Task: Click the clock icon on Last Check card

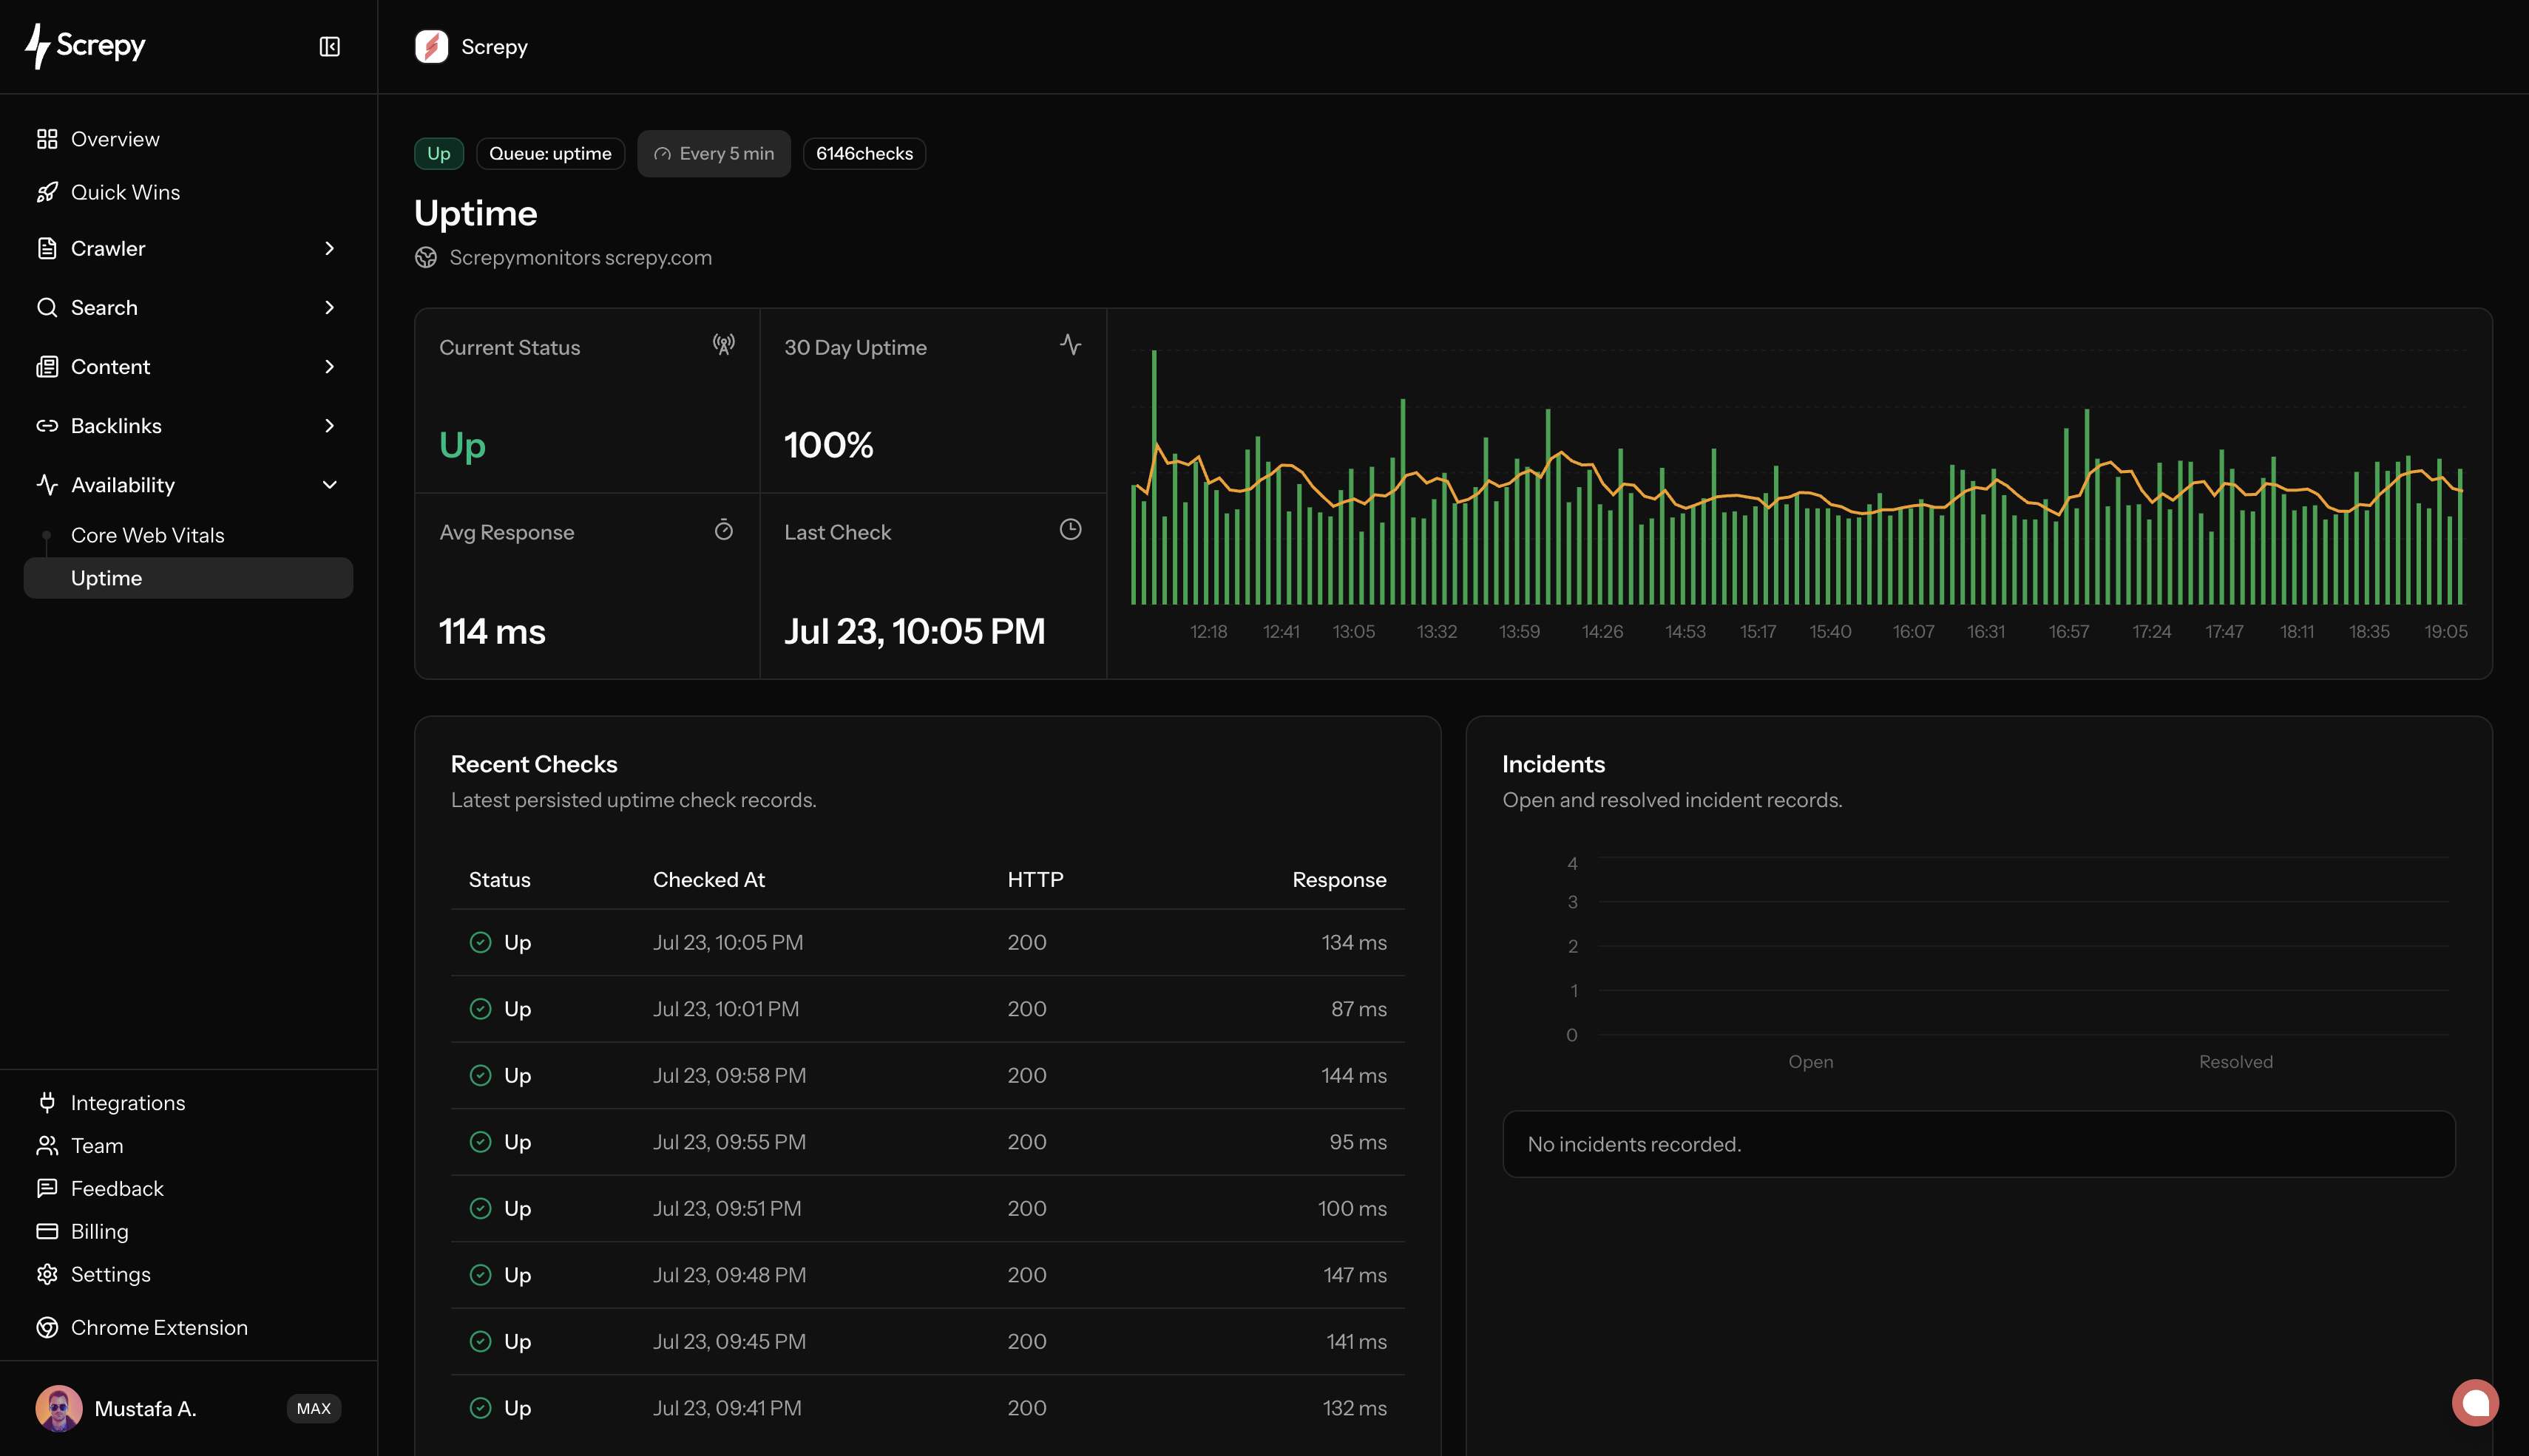Action: click(1071, 529)
